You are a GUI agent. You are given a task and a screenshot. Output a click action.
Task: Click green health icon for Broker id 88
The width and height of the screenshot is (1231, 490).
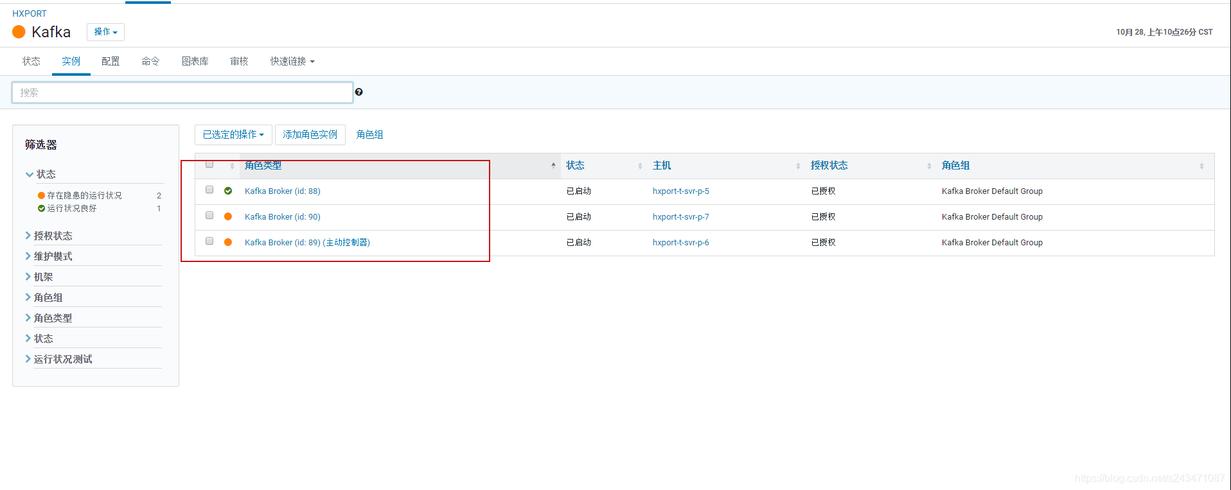[228, 191]
